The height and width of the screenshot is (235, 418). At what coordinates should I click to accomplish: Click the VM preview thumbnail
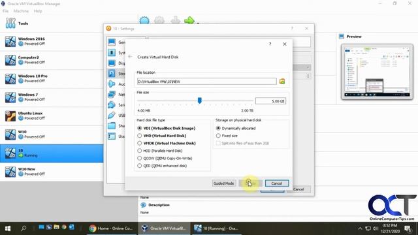pos(377,72)
